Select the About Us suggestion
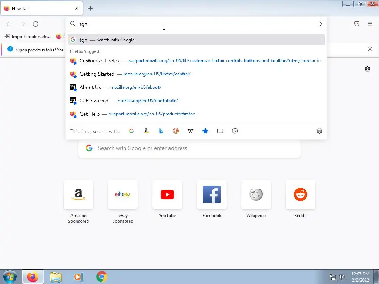This screenshot has height=284, width=379. pos(196,87)
